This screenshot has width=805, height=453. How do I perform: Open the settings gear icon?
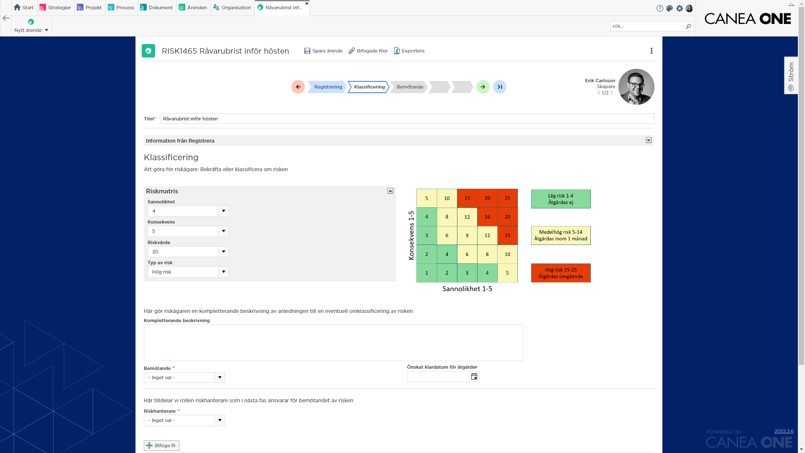point(680,8)
